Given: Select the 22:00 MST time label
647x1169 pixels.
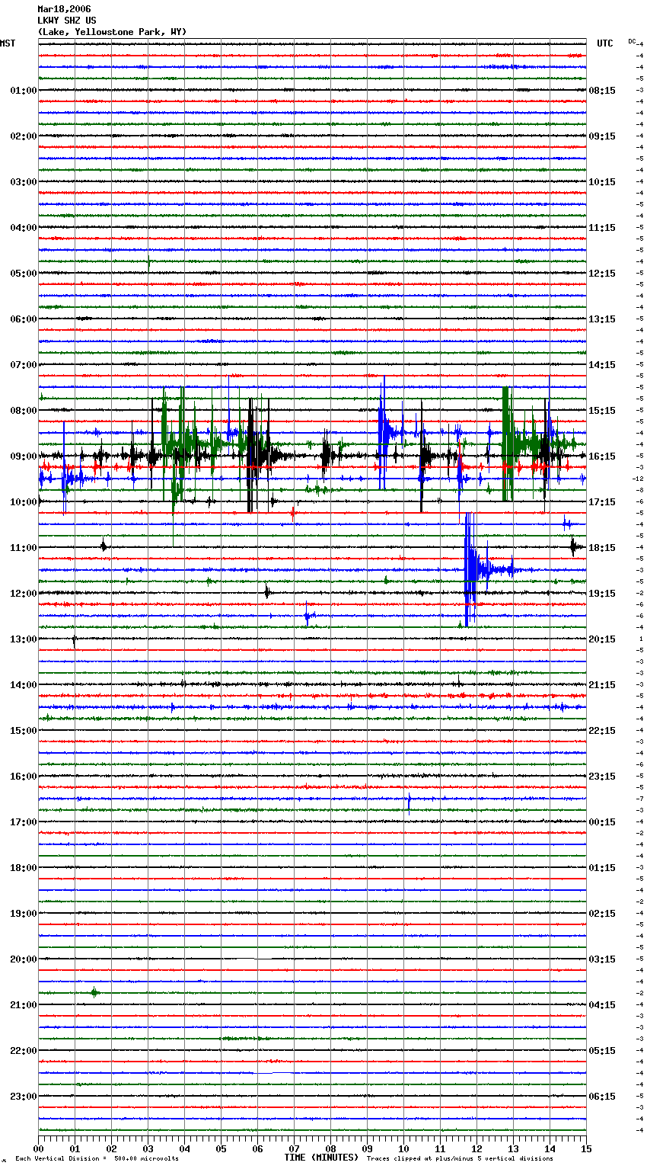Looking at the screenshot, I should (x=24, y=1051).
